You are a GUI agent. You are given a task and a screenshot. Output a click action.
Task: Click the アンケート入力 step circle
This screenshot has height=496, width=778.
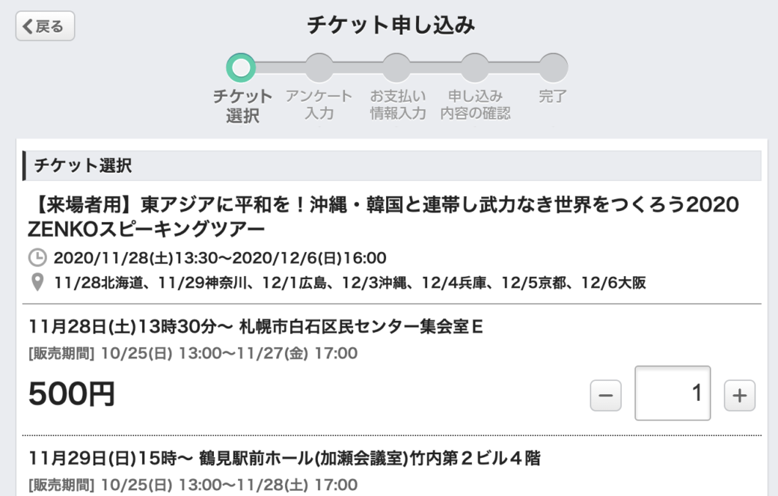pos(319,67)
